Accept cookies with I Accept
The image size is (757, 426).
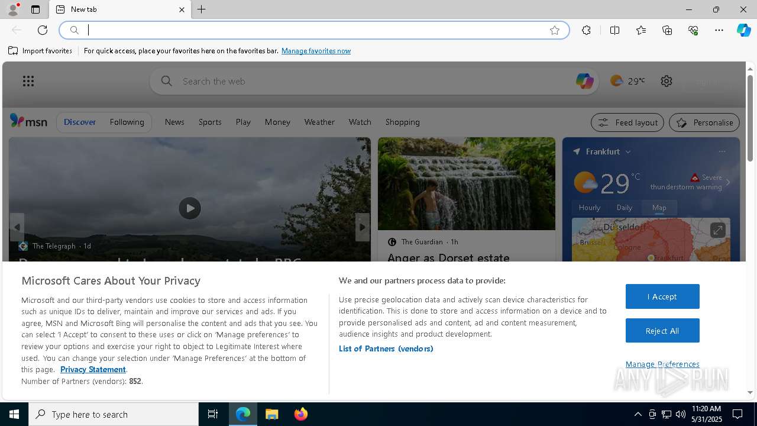[x=662, y=296]
